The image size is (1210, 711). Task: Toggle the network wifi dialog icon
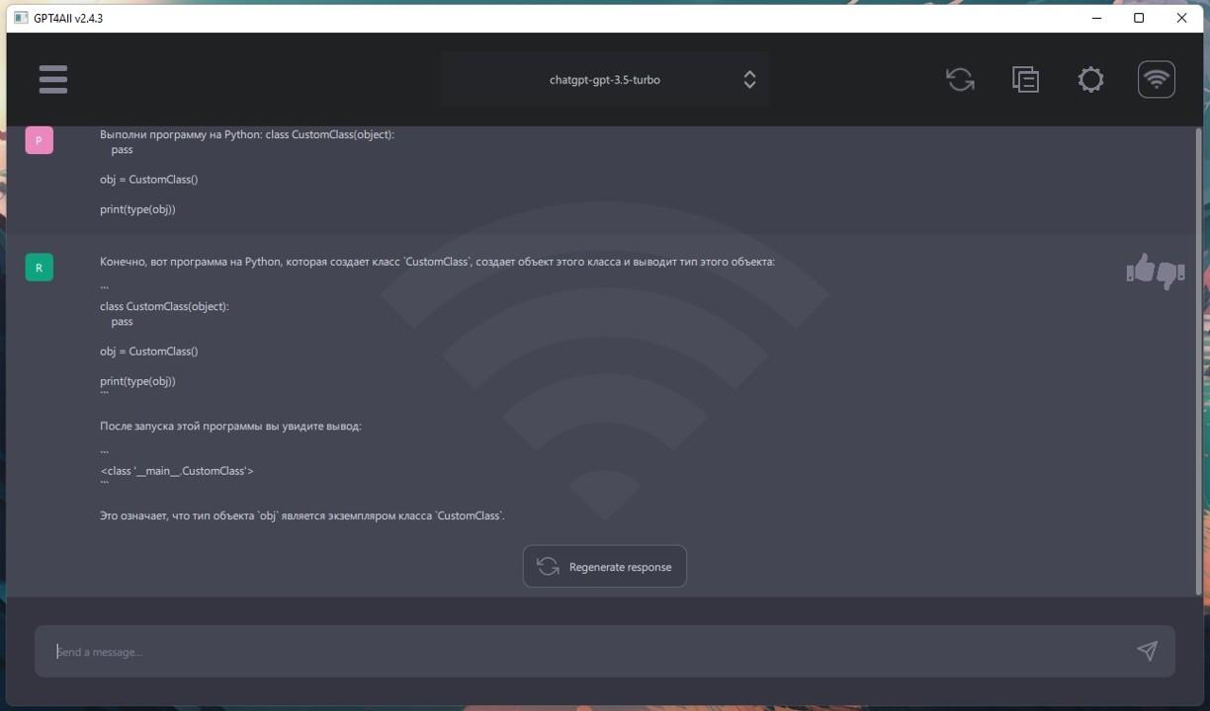pos(1157,80)
